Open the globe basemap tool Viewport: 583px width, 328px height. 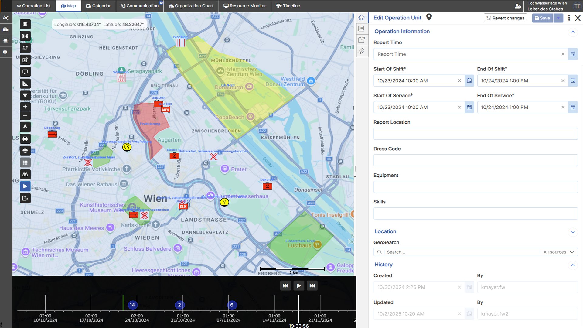(x=25, y=151)
